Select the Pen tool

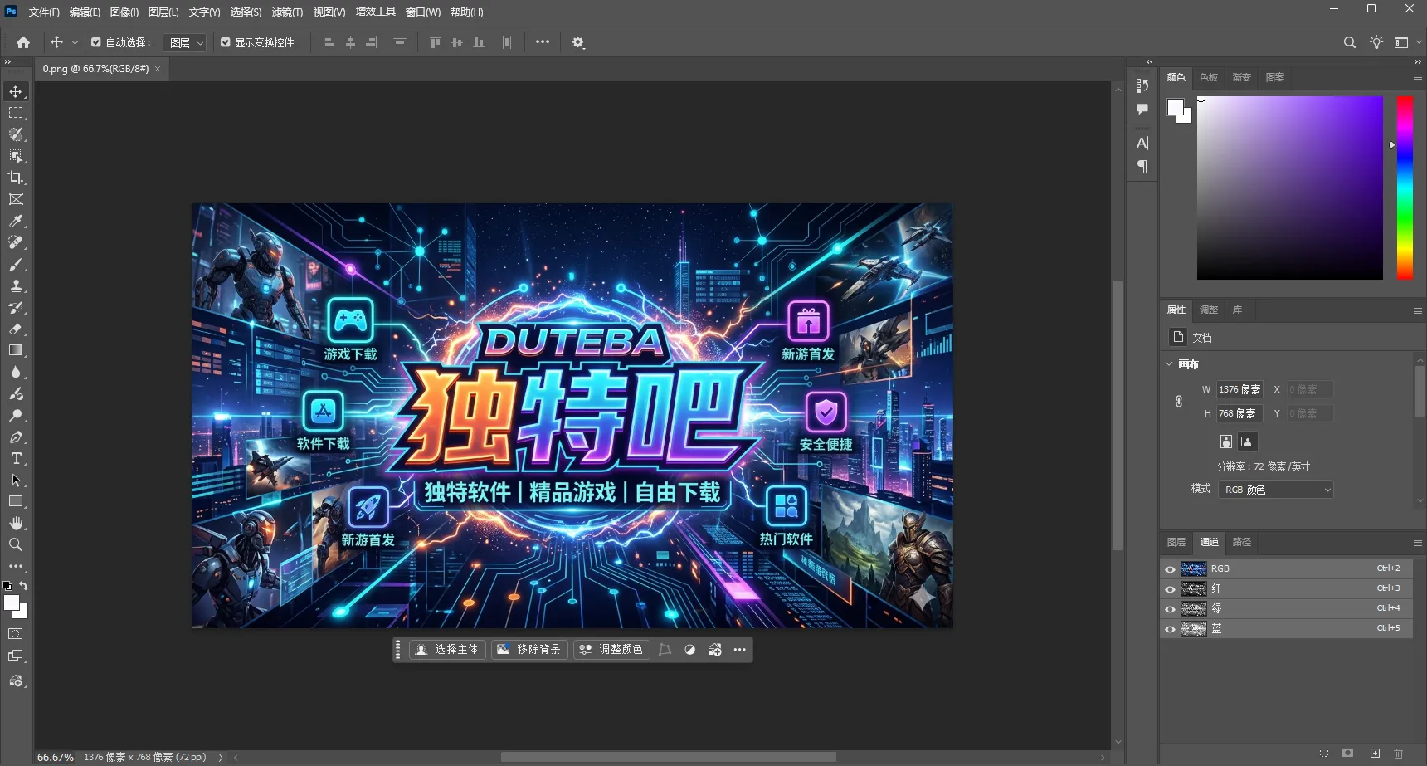[x=15, y=437]
